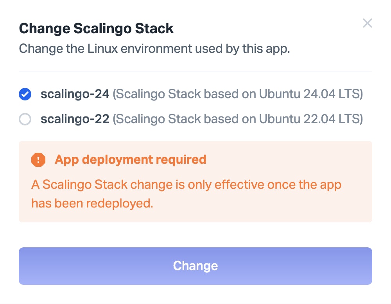Click the Change Scalingo Stack title
The width and height of the screenshot is (391, 304).
click(x=96, y=29)
